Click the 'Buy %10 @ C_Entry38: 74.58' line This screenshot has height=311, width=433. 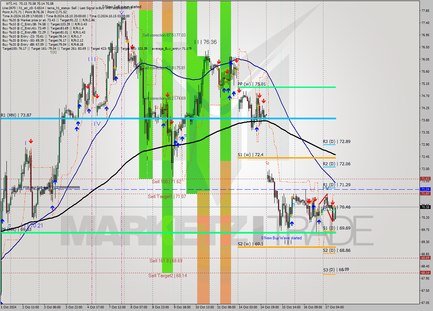pos(44,24)
